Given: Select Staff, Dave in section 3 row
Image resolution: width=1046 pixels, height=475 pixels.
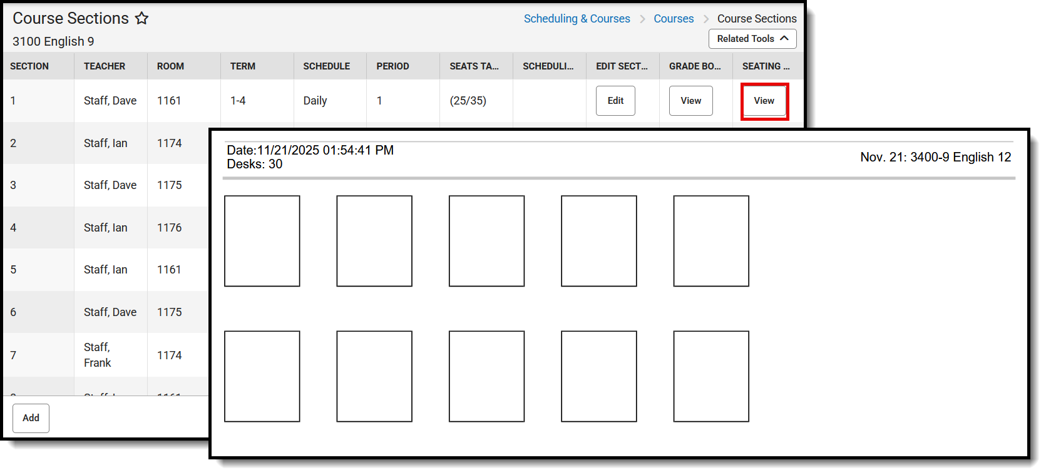Looking at the screenshot, I should pyautogui.click(x=110, y=185).
